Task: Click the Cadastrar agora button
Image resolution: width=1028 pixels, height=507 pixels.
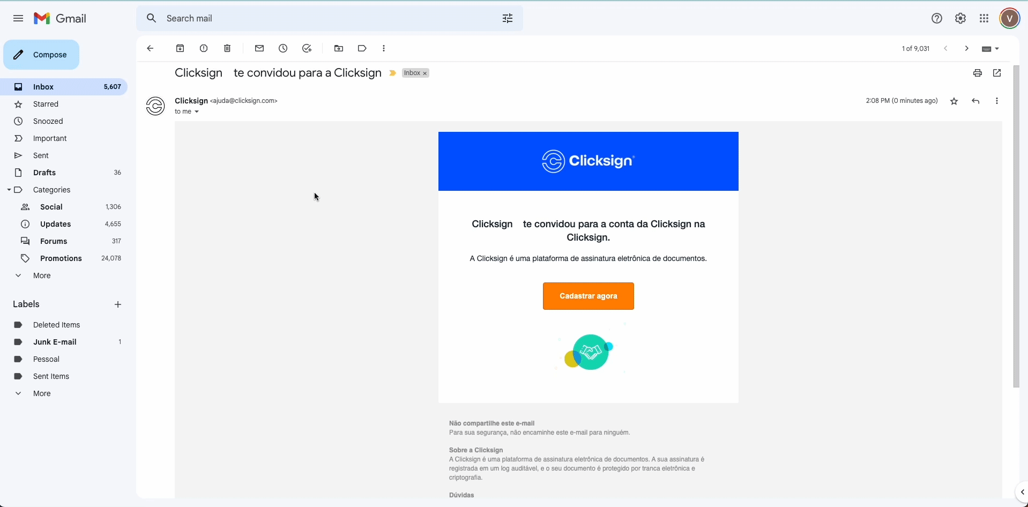Action: 588,296
